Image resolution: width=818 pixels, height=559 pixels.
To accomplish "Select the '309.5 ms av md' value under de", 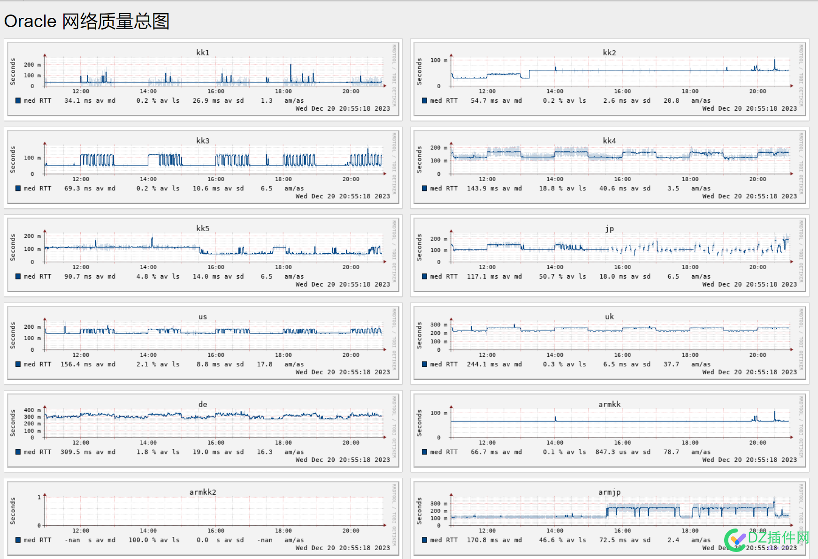I will [x=88, y=452].
